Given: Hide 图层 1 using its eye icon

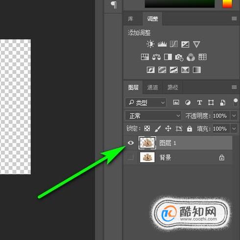Looking at the screenshot, I should tap(131, 143).
